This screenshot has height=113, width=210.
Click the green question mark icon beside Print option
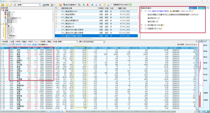pyautogui.click(x=131, y=5)
